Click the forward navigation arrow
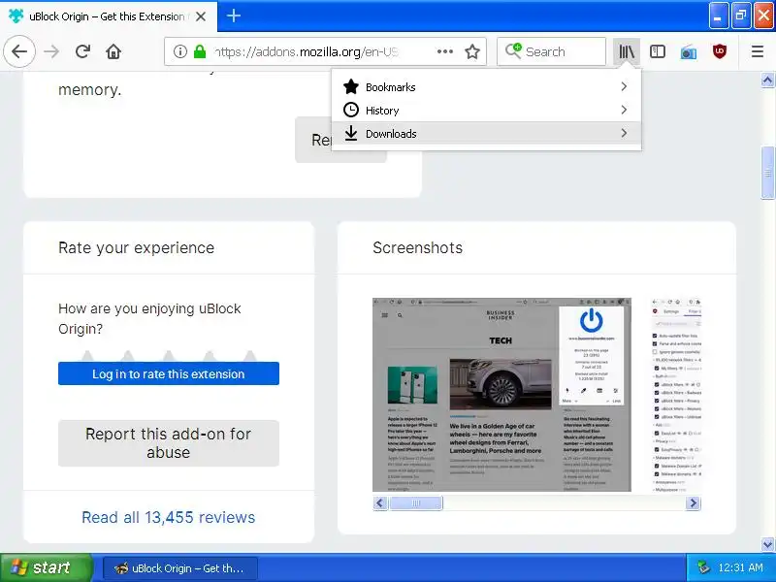The height and width of the screenshot is (582, 776). click(x=51, y=51)
